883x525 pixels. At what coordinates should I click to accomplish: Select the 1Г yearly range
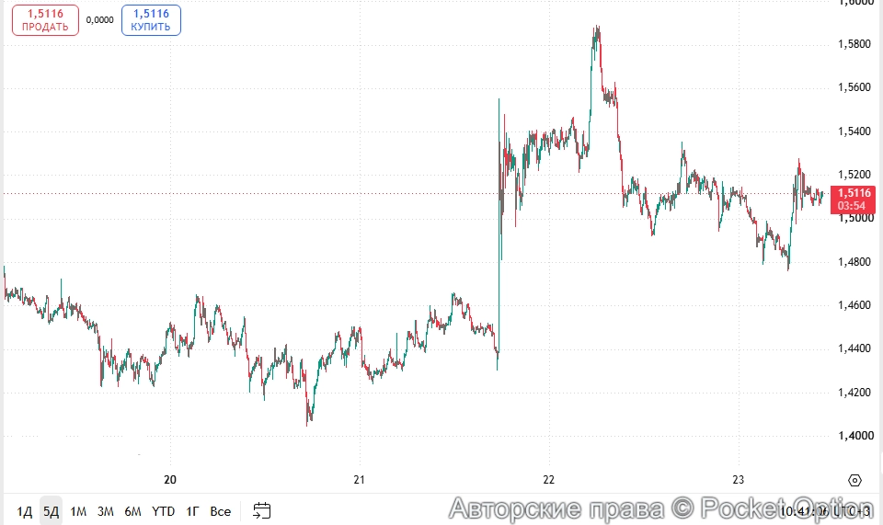[x=192, y=511]
